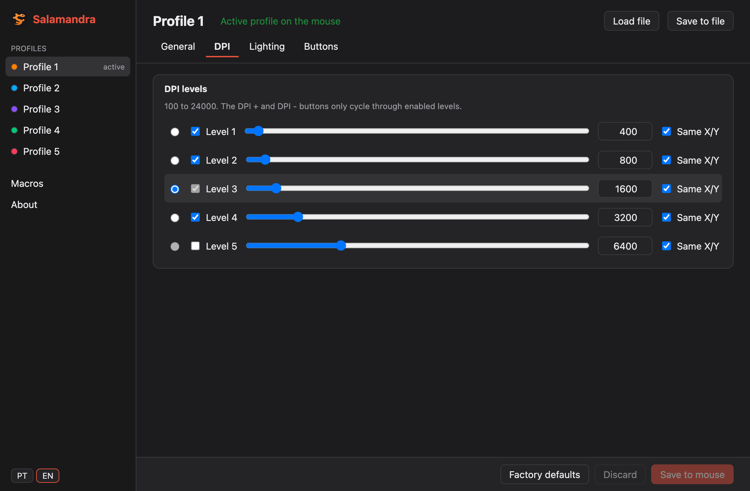Screen dimensions: 750x491
Task: Click the Discard button
Action: 620,475
